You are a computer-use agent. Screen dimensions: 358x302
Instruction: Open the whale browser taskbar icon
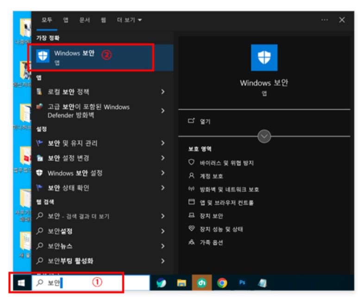(161, 283)
